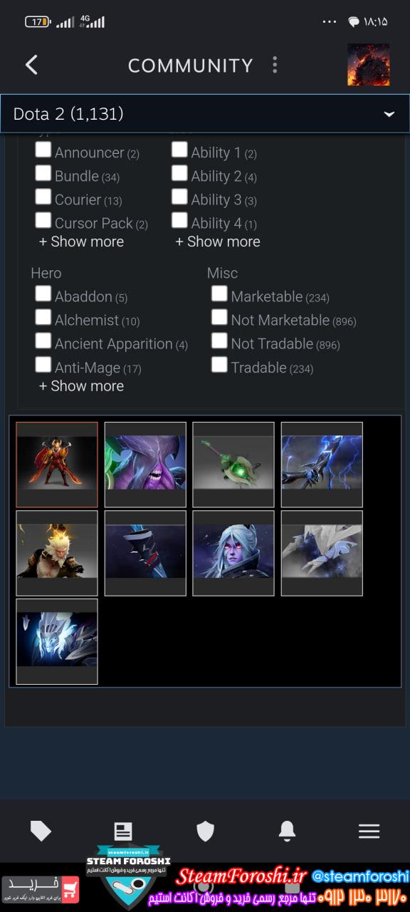
Task: Open the news feed icon tab
Action: [x=123, y=831]
